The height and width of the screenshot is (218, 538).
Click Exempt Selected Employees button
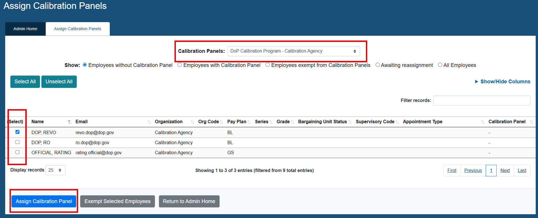click(x=118, y=201)
